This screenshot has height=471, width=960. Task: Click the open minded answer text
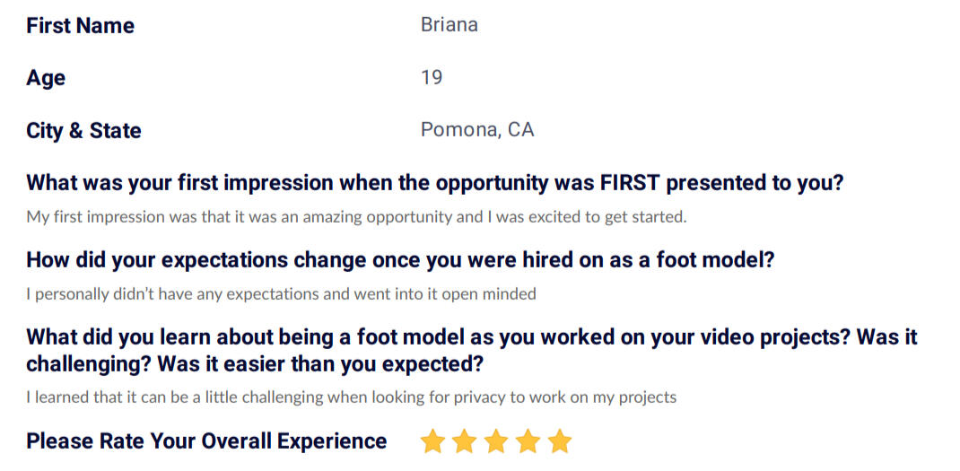281,294
